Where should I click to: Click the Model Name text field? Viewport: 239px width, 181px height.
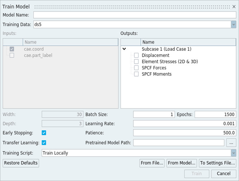pos(135,15)
